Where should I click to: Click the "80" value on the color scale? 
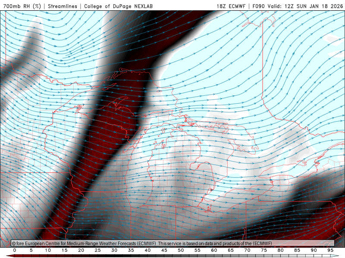(281, 250)
